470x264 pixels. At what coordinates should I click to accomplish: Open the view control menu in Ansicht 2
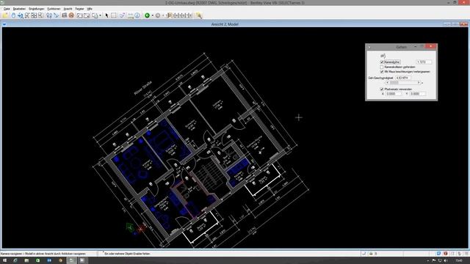(4, 24)
